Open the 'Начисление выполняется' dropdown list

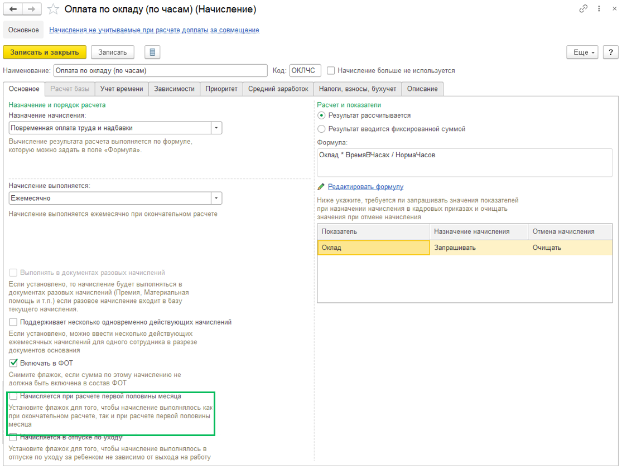[x=216, y=199]
